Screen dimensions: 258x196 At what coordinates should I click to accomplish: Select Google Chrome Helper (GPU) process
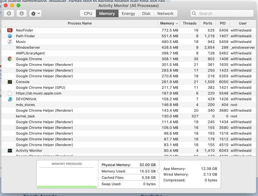pyautogui.click(x=40, y=87)
